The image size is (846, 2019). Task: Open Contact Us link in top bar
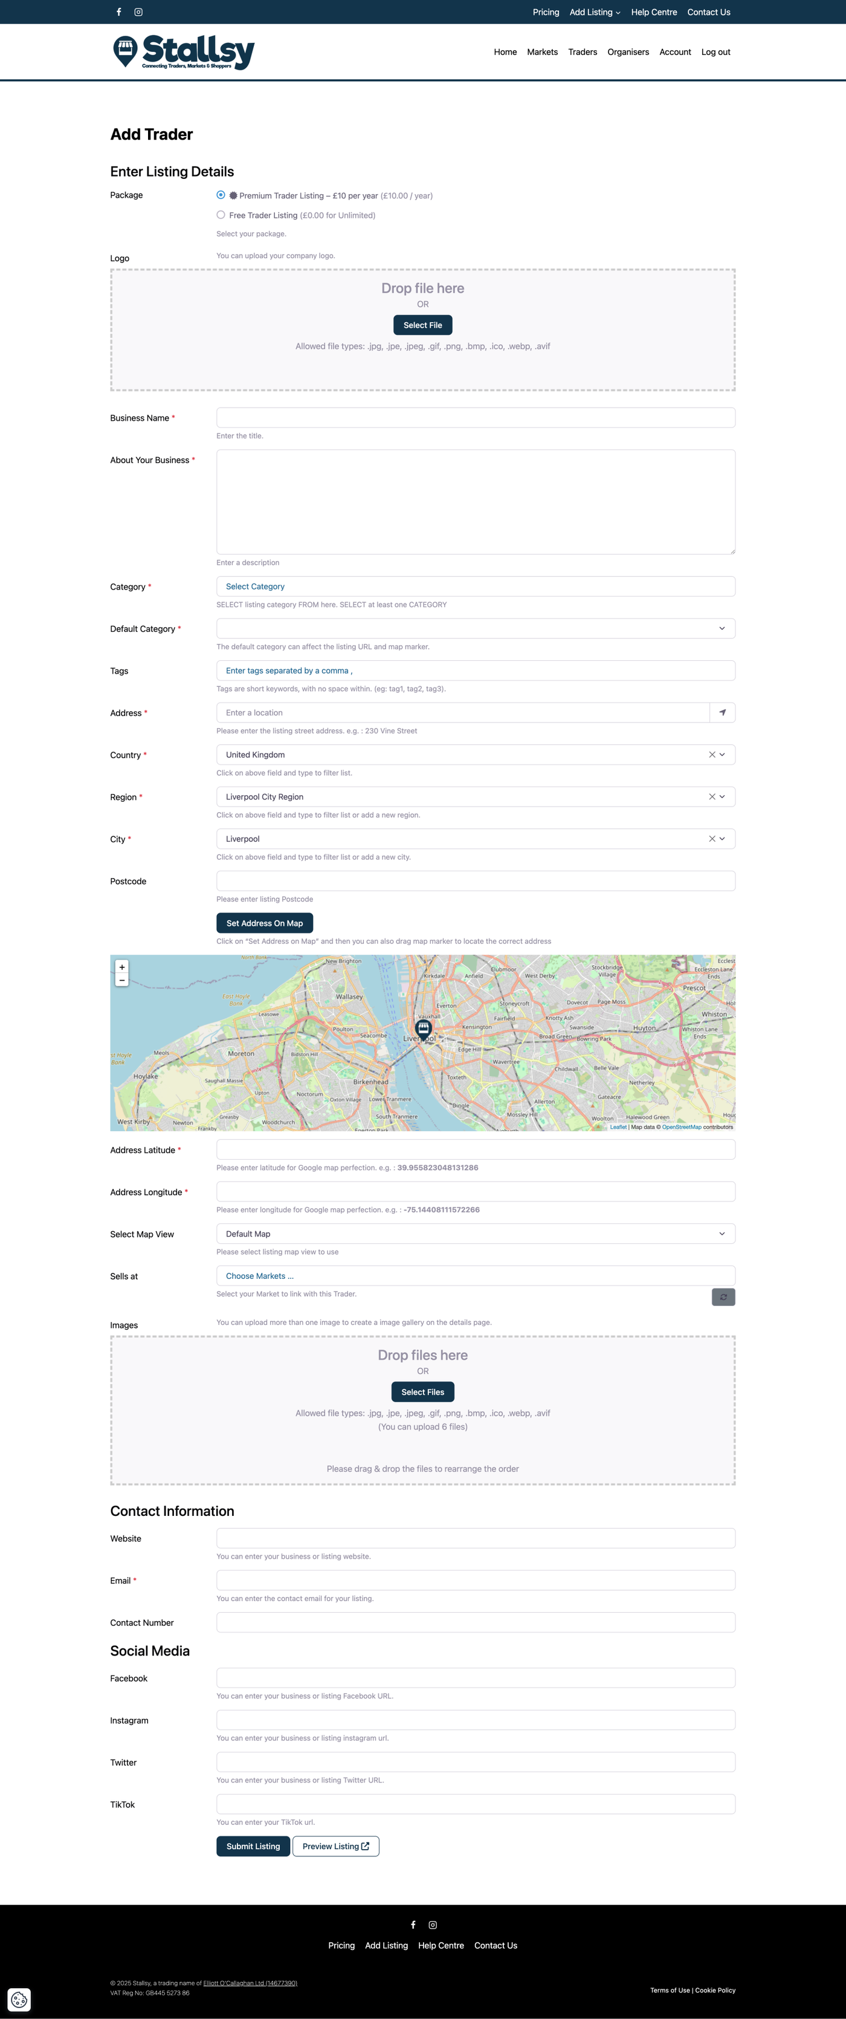click(709, 11)
